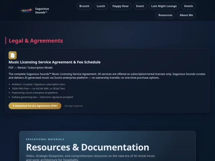Go to Happy Hour section

point(121,6)
